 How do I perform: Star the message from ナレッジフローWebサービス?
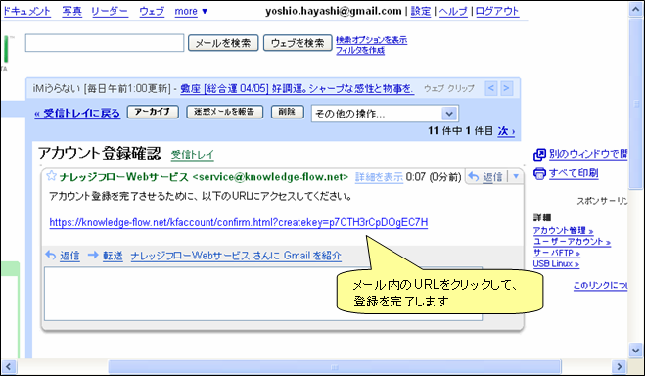(x=51, y=176)
